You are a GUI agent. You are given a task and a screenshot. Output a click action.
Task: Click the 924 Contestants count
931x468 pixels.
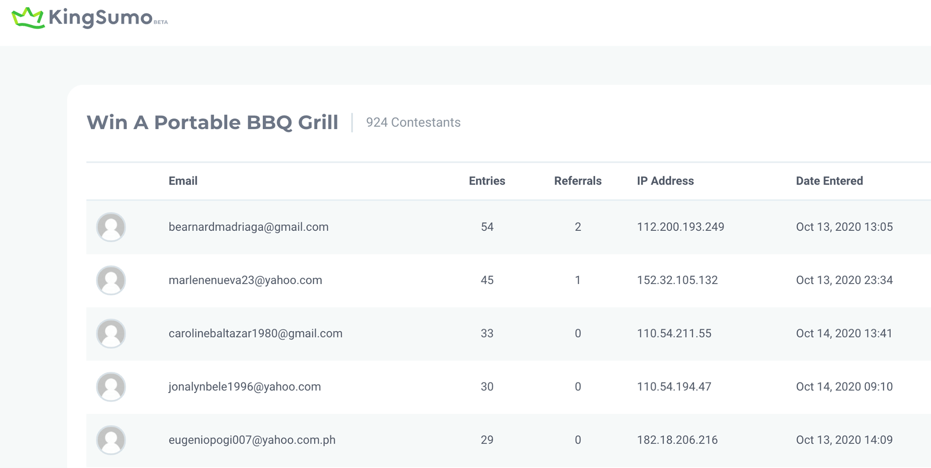(x=413, y=122)
